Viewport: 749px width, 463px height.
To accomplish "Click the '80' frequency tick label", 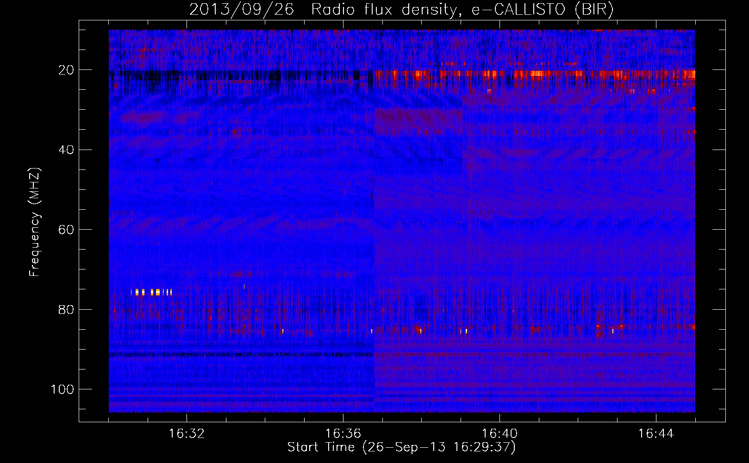I will pyautogui.click(x=66, y=310).
